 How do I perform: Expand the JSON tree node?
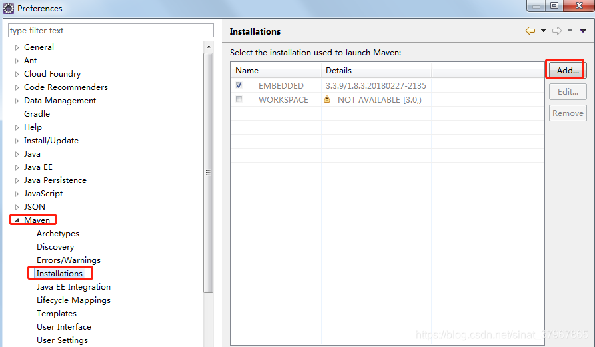point(17,207)
